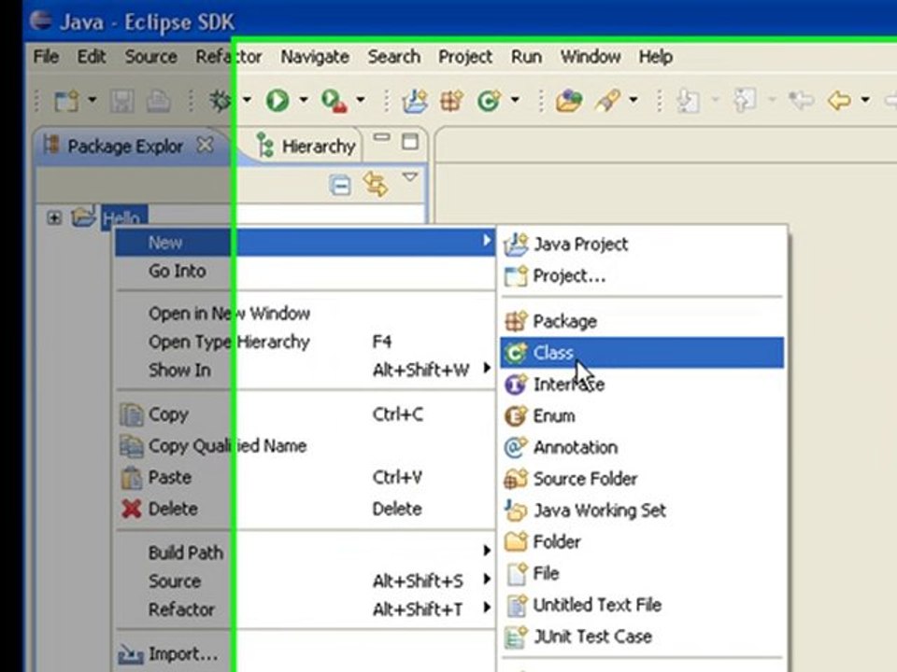Open the Window menu
Viewport: 897px width, 672px height.
pos(591,57)
